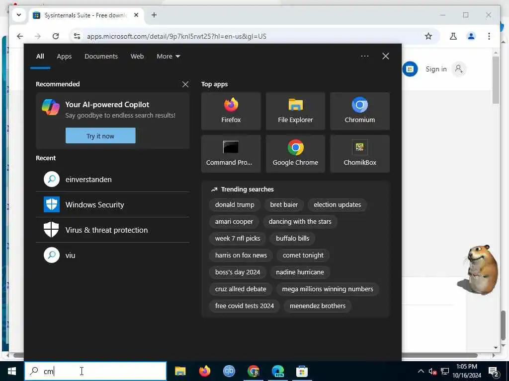Screen dimensions: 509x381
Task: Select the All search tab
Action: coord(40,57)
